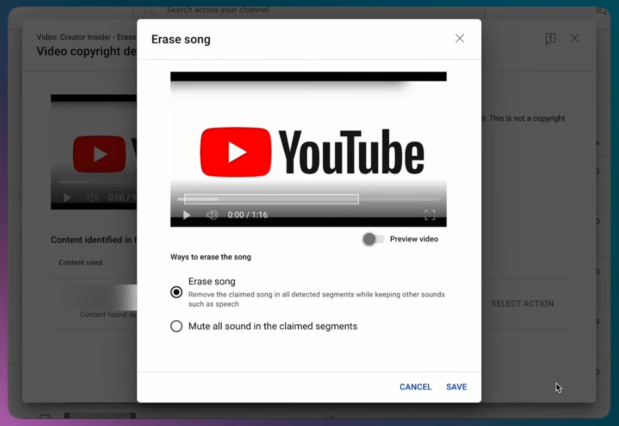The image size is (619, 426).
Task: Enable the Preview video toggle
Action: [373, 239]
